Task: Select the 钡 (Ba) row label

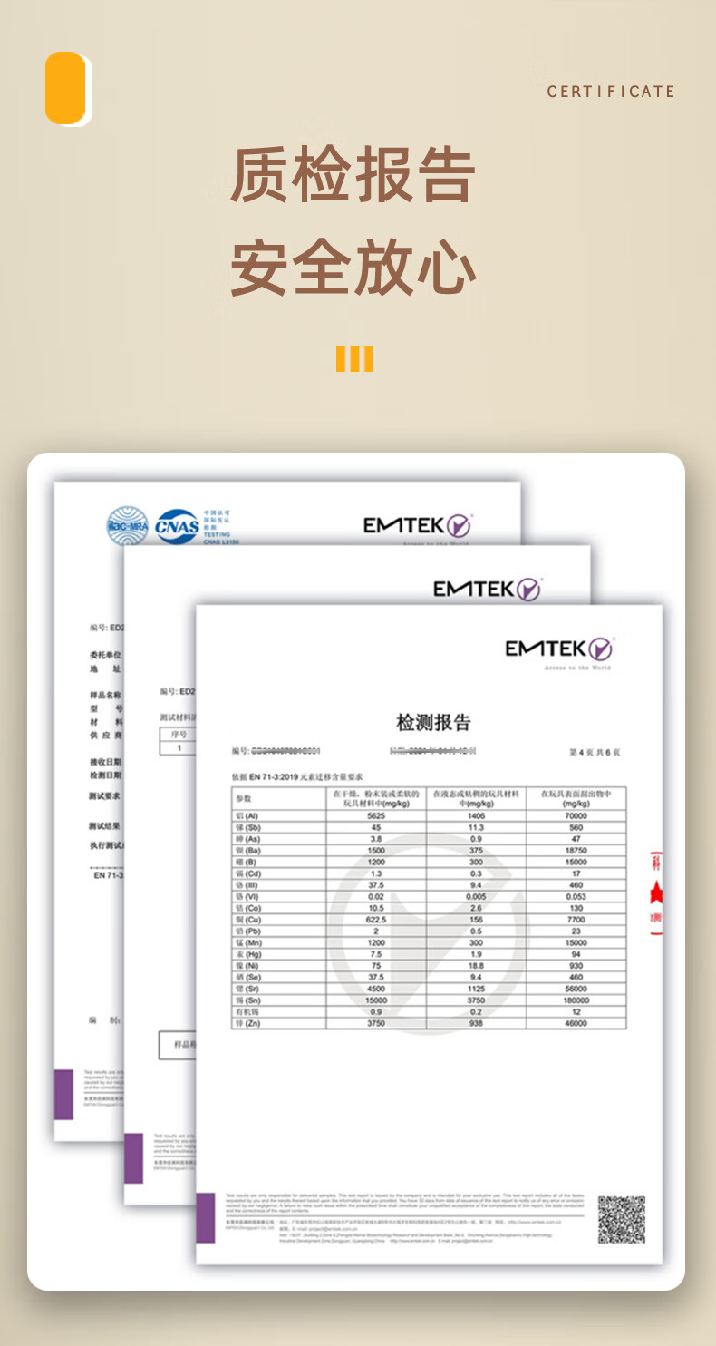Action: [x=247, y=851]
